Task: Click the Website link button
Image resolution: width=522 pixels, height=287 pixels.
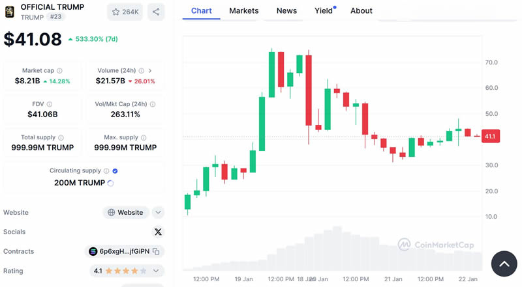Action: click(125, 212)
